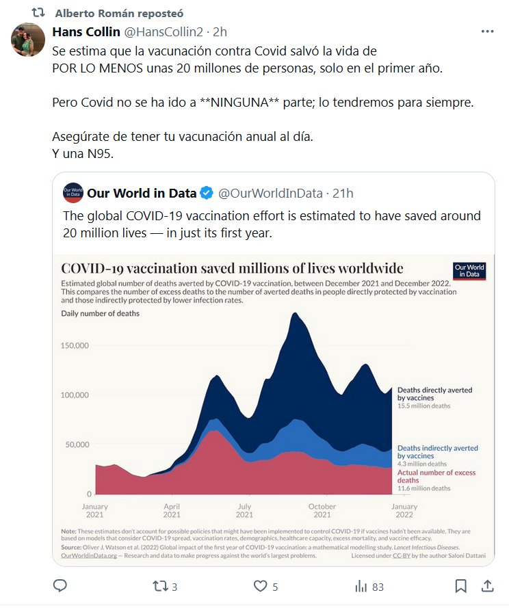Click the repost icon above Alberto Román's name
The height and width of the screenshot is (610, 509).
click(40, 14)
